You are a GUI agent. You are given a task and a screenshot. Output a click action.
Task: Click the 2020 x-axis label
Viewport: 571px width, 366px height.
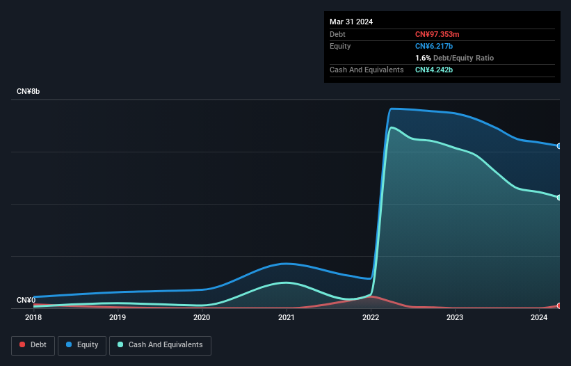pyautogui.click(x=202, y=317)
